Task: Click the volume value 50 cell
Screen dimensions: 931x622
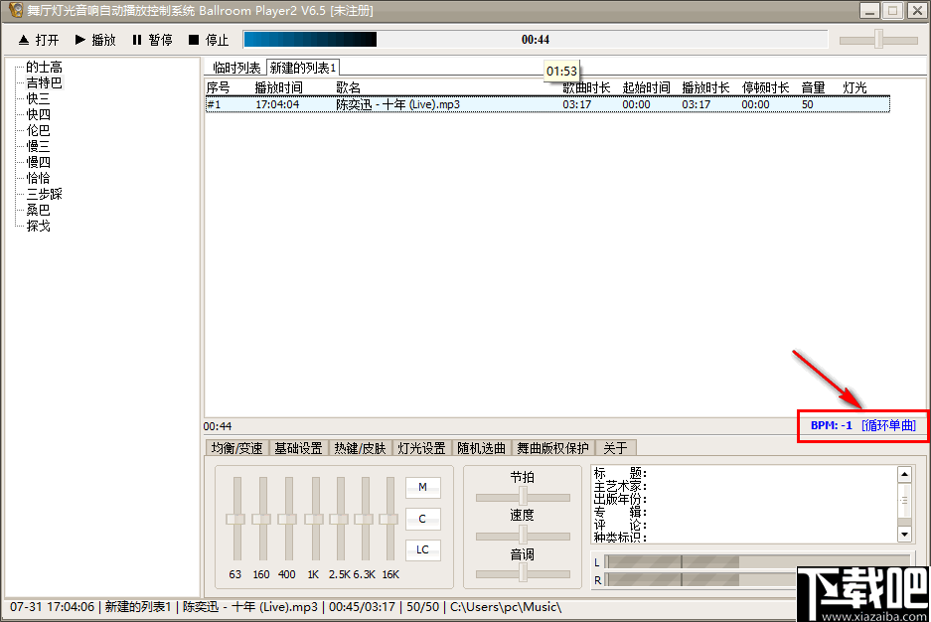Action: (807, 104)
